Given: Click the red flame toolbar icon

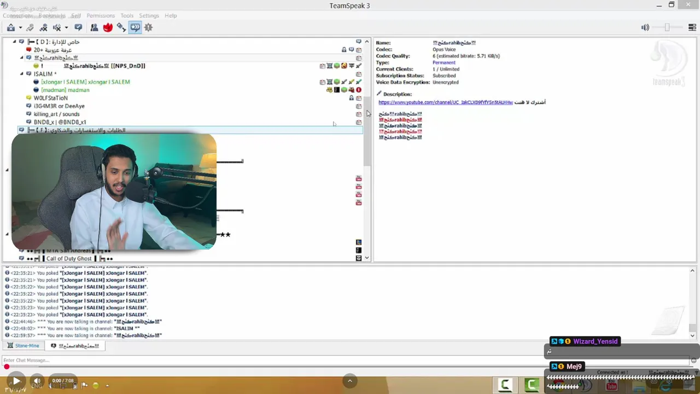Looking at the screenshot, I should pos(108,27).
